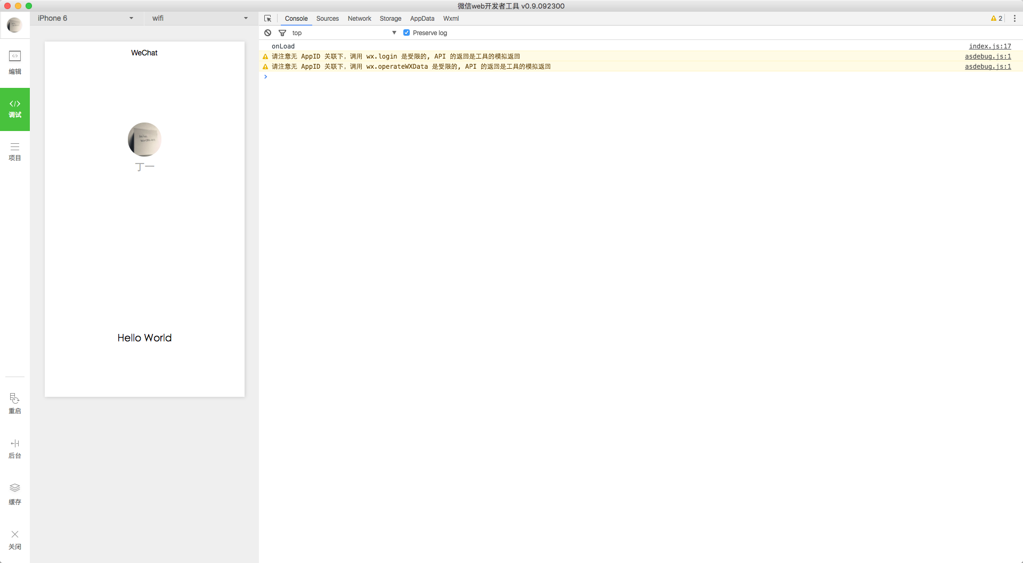The width and height of the screenshot is (1023, 563).
Task: Open the 编辑 (Edit) sidebar panel
Action: coord(15,62)
